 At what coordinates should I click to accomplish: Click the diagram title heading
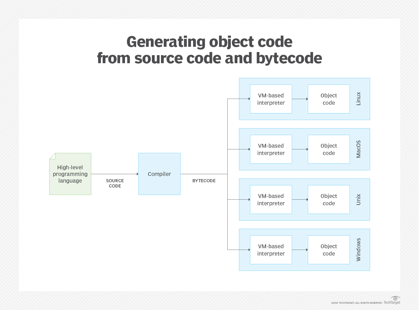(x=209, y=50)
